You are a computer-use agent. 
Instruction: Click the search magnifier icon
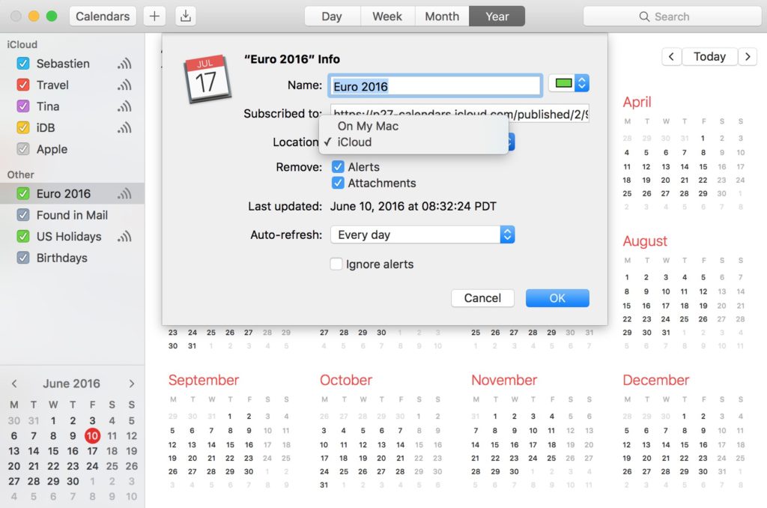(644, 16)
